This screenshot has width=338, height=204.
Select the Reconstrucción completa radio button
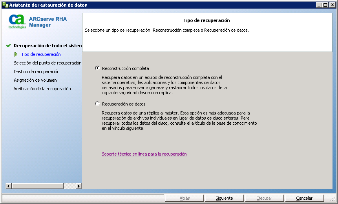point(97,68)
